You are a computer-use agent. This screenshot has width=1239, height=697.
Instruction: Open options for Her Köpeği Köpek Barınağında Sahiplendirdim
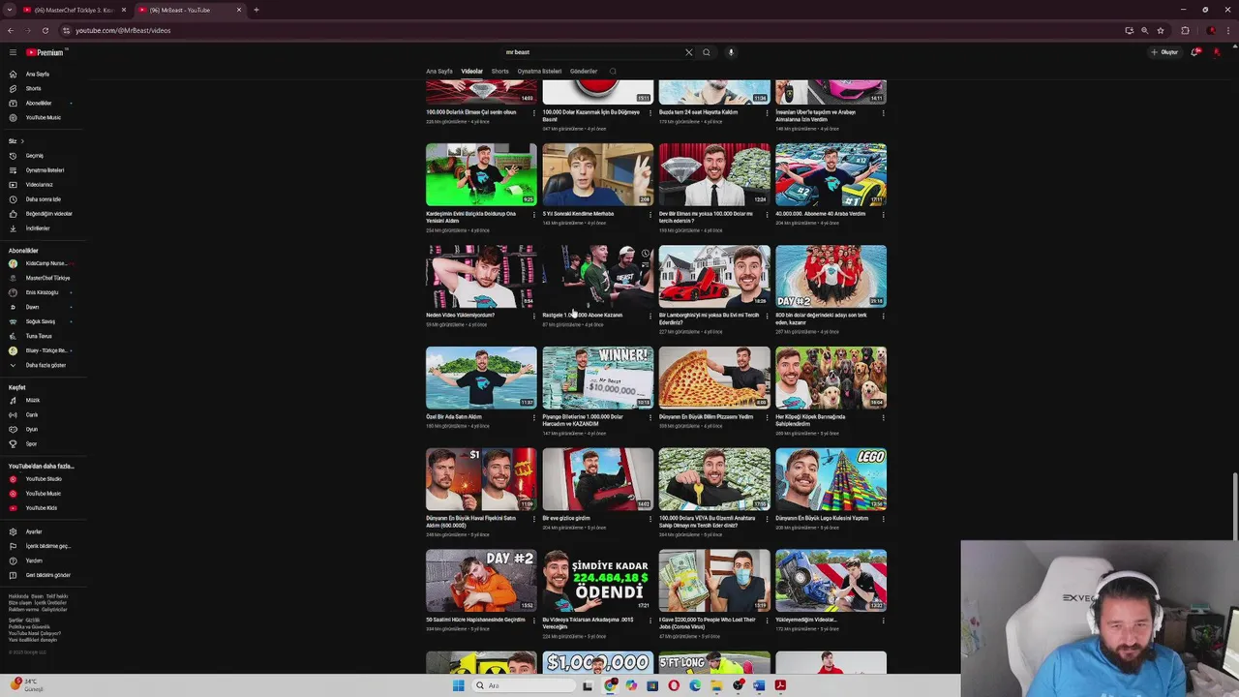pos(883,417)
